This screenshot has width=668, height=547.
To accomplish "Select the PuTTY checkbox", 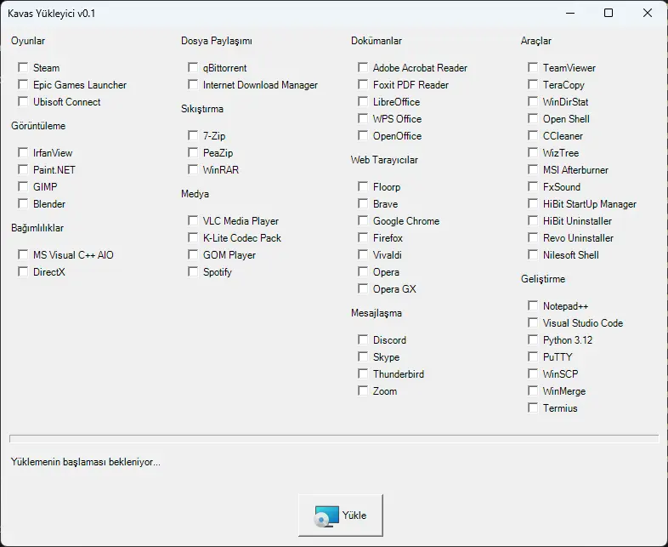I will tap(533, 356).
